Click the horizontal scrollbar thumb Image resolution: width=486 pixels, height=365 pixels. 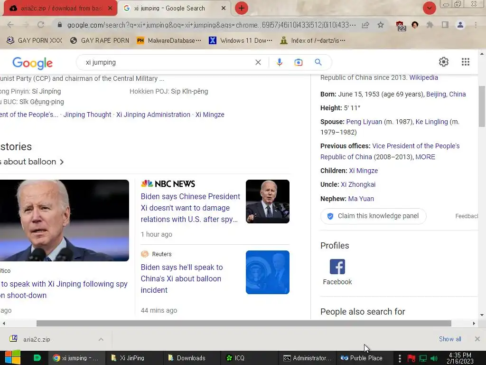click(243, 323)
